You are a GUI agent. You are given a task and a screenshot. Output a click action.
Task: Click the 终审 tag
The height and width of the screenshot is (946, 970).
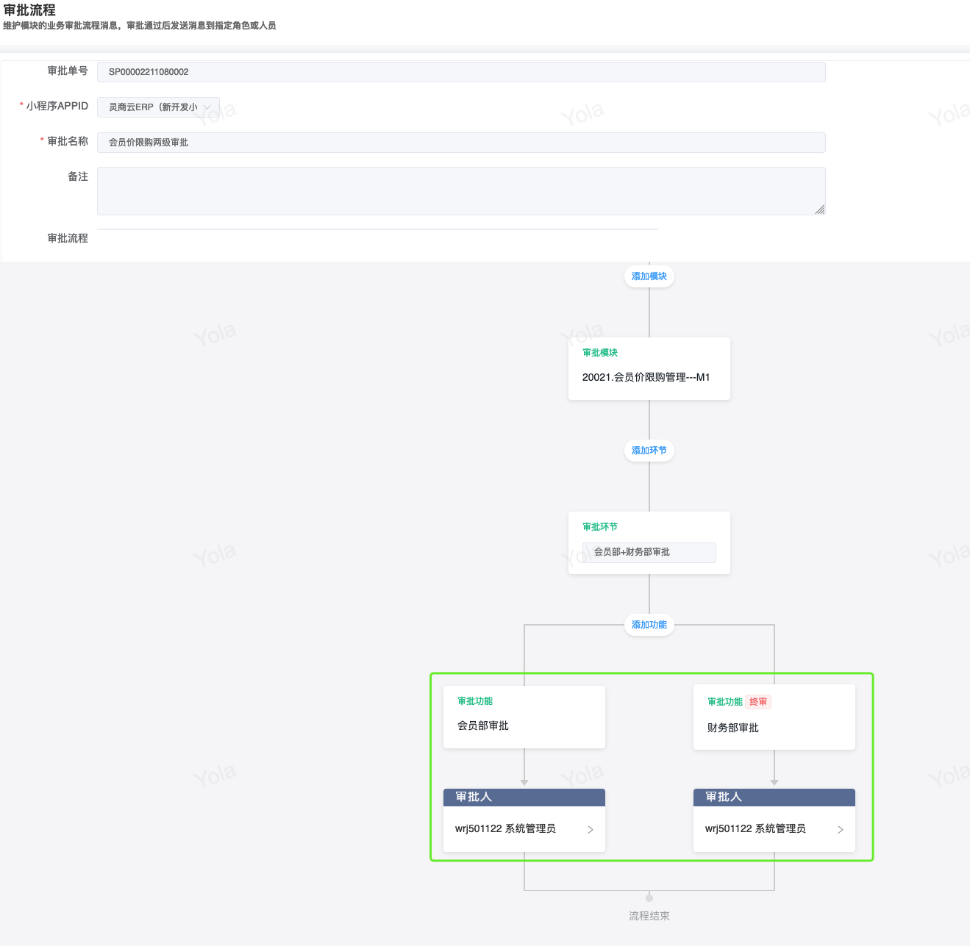(758, 702)
